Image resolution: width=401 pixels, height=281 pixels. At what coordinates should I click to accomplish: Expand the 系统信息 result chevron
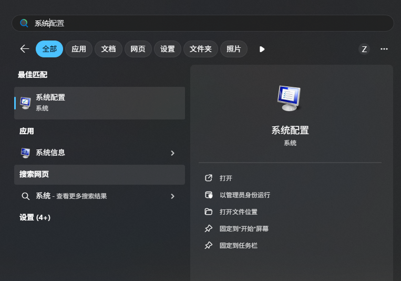172,153
